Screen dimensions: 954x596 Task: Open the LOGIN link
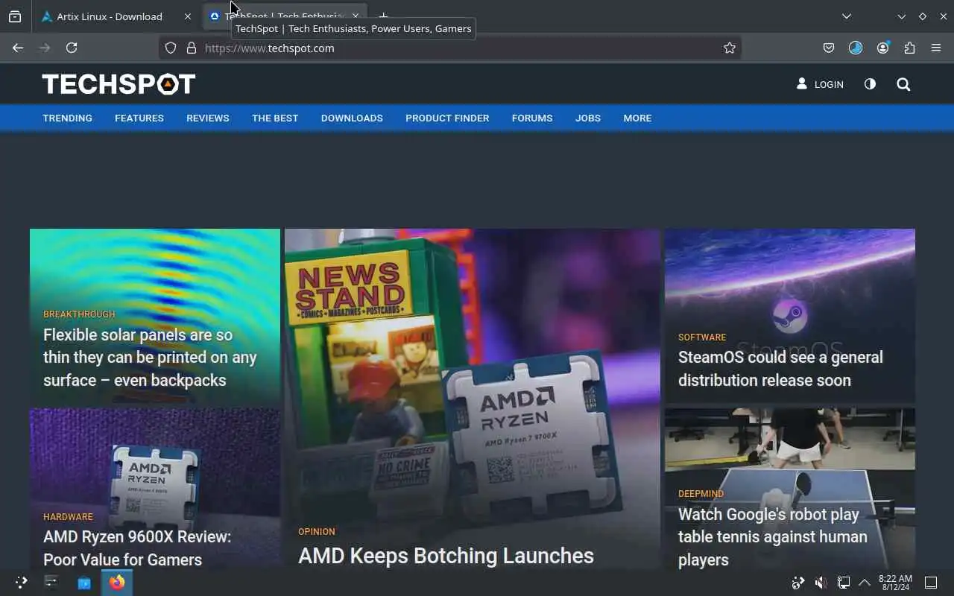point(820,84)
